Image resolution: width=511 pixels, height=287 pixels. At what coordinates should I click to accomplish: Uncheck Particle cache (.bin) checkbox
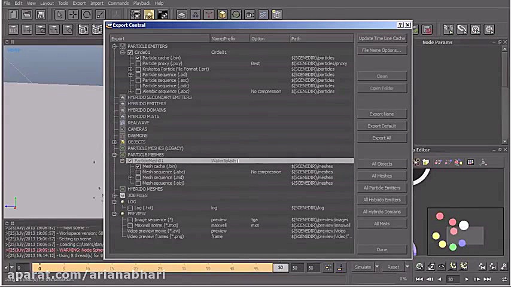[x=138, y=57]
